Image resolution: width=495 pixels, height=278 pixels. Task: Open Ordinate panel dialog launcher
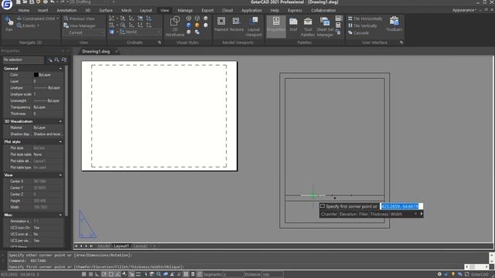click(159, 42)
